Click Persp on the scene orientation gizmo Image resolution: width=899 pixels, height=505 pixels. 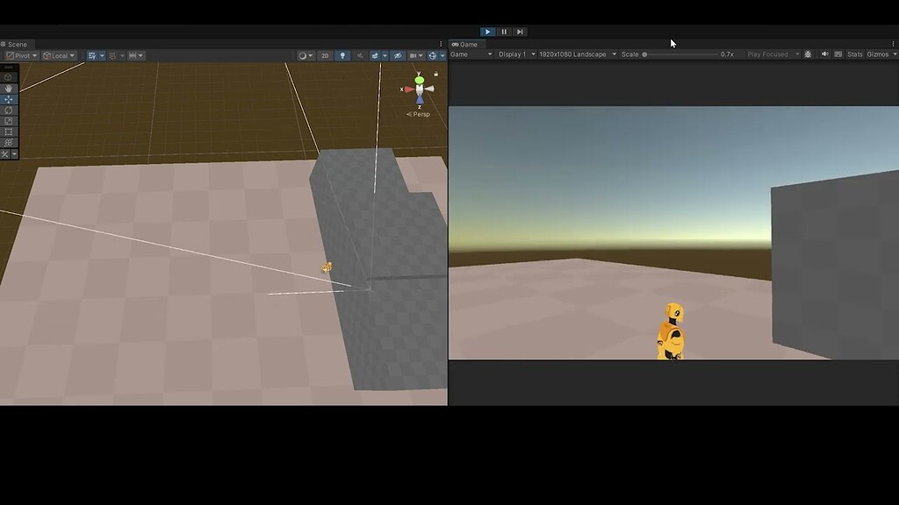click(421, 114)
